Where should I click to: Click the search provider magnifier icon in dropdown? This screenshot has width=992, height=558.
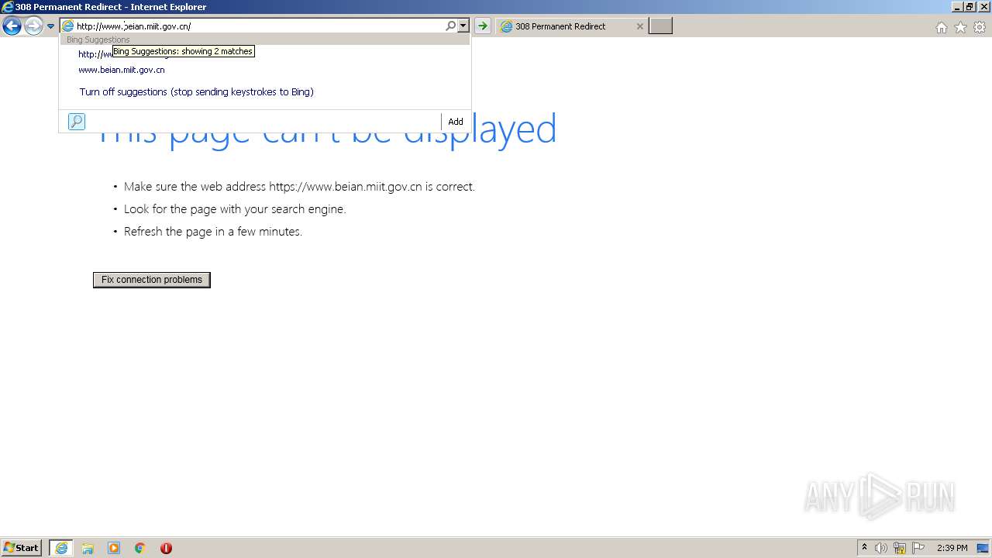click(77, 122)
